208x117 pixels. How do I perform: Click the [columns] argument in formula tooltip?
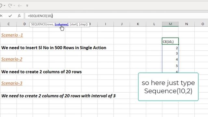pyautogui.click(x=61, y=24)
